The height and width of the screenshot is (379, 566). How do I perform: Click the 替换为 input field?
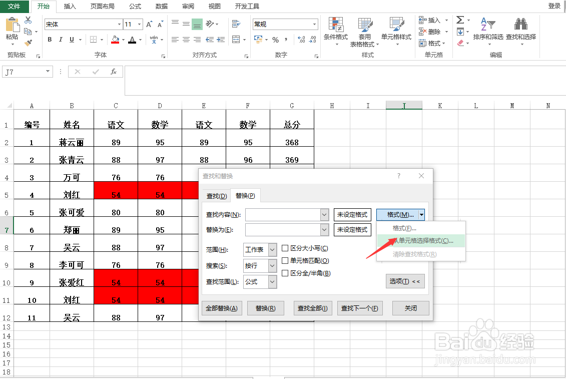(283, 230)
